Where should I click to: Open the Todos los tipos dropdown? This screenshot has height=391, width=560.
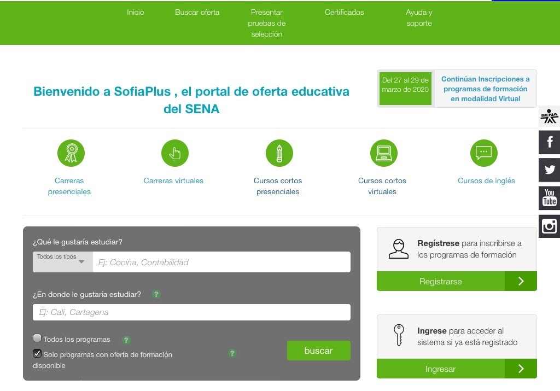[x=62, y=261]
